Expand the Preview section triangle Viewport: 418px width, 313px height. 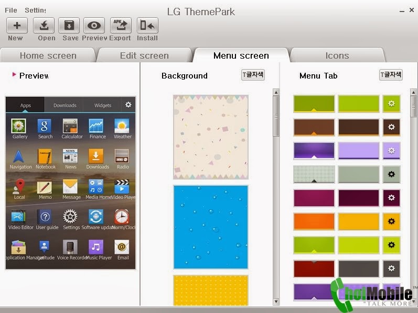[x=14, y=74]
